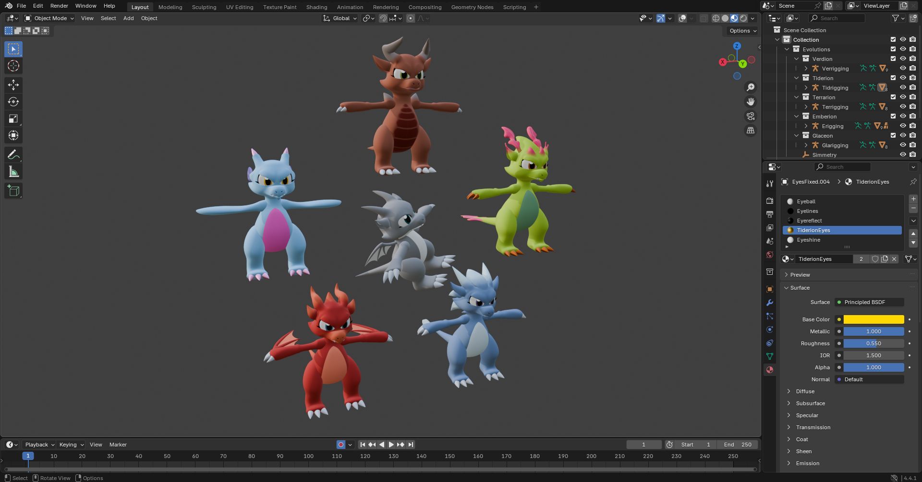
Task: Toggle snapping magnet in viewport header
Action: (x=383, y=18)
